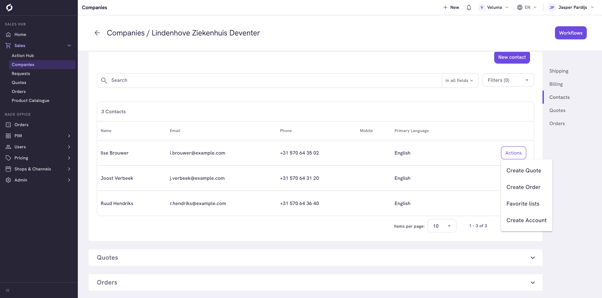Click the JP user avatar
The image size is (602, 298).
552,7
